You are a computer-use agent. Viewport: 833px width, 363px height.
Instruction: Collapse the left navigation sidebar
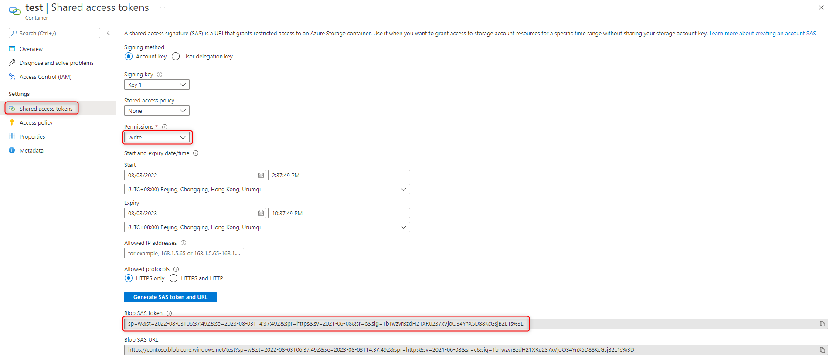[109, 33]
